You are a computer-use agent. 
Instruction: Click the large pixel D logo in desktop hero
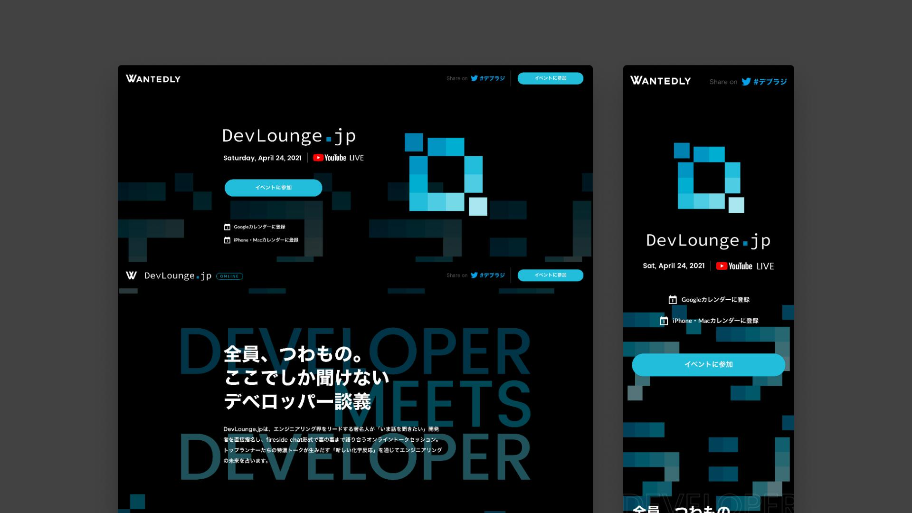(446, 174)
